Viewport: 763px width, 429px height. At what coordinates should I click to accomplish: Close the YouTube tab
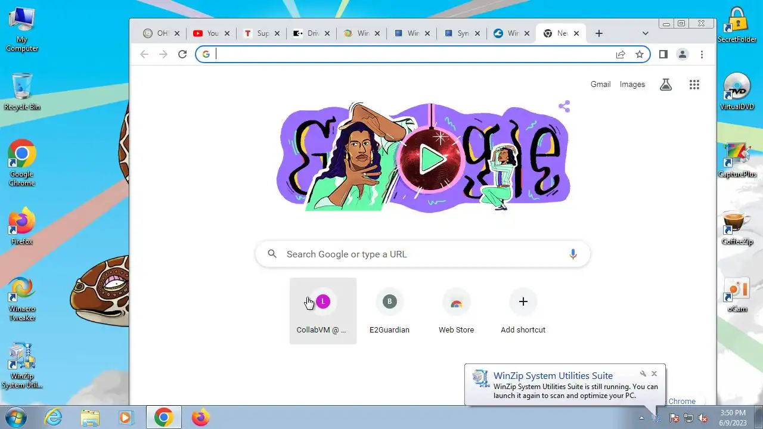pyautogui.click(x=227, y=33)
